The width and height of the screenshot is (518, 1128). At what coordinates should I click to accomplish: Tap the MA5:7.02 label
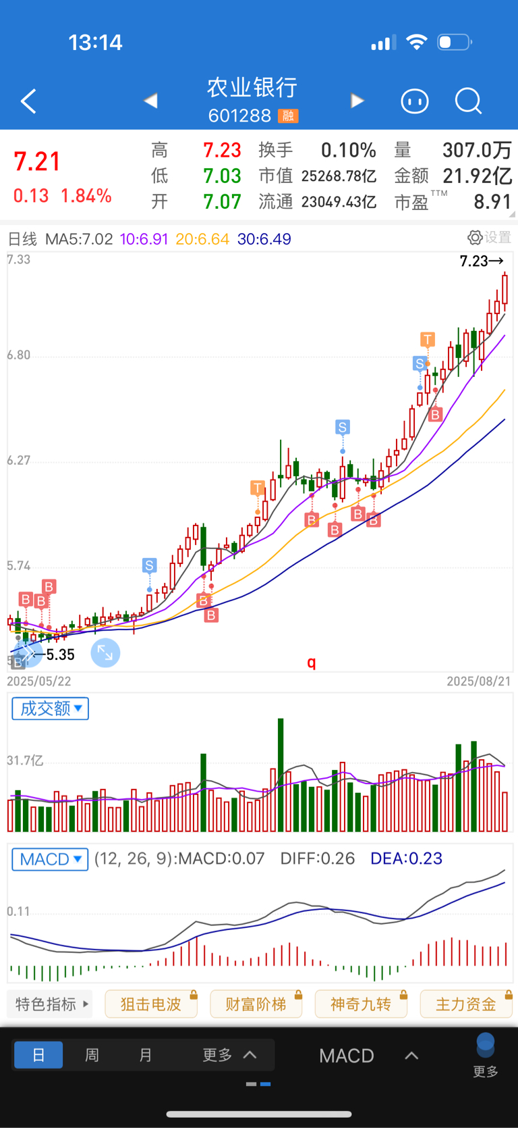click(79, 239)
